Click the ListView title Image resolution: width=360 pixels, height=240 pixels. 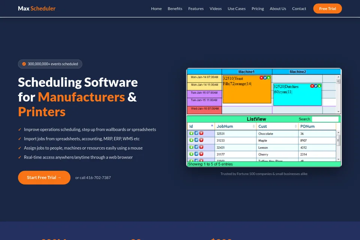(256, 119)
